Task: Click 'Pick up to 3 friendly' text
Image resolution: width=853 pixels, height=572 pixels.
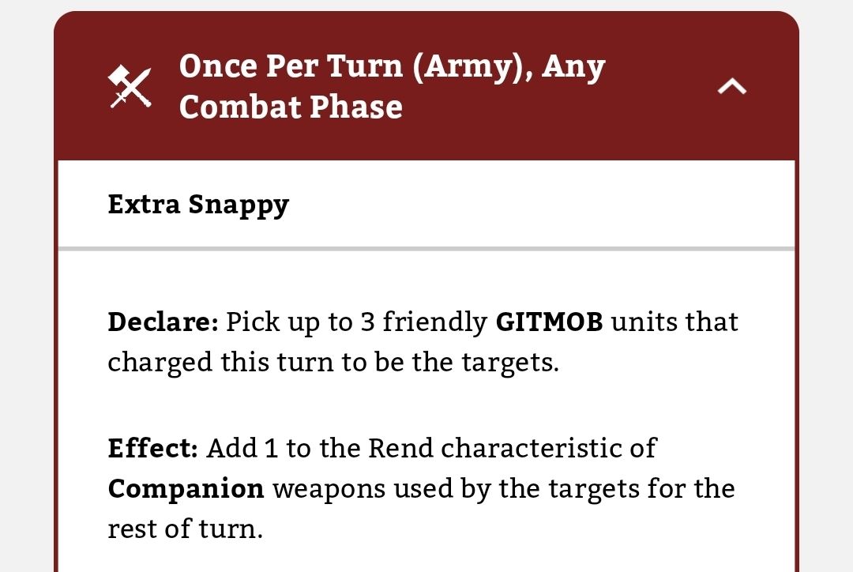Action: 356,322
